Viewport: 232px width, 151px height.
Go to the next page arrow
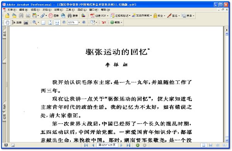[121, 145]
